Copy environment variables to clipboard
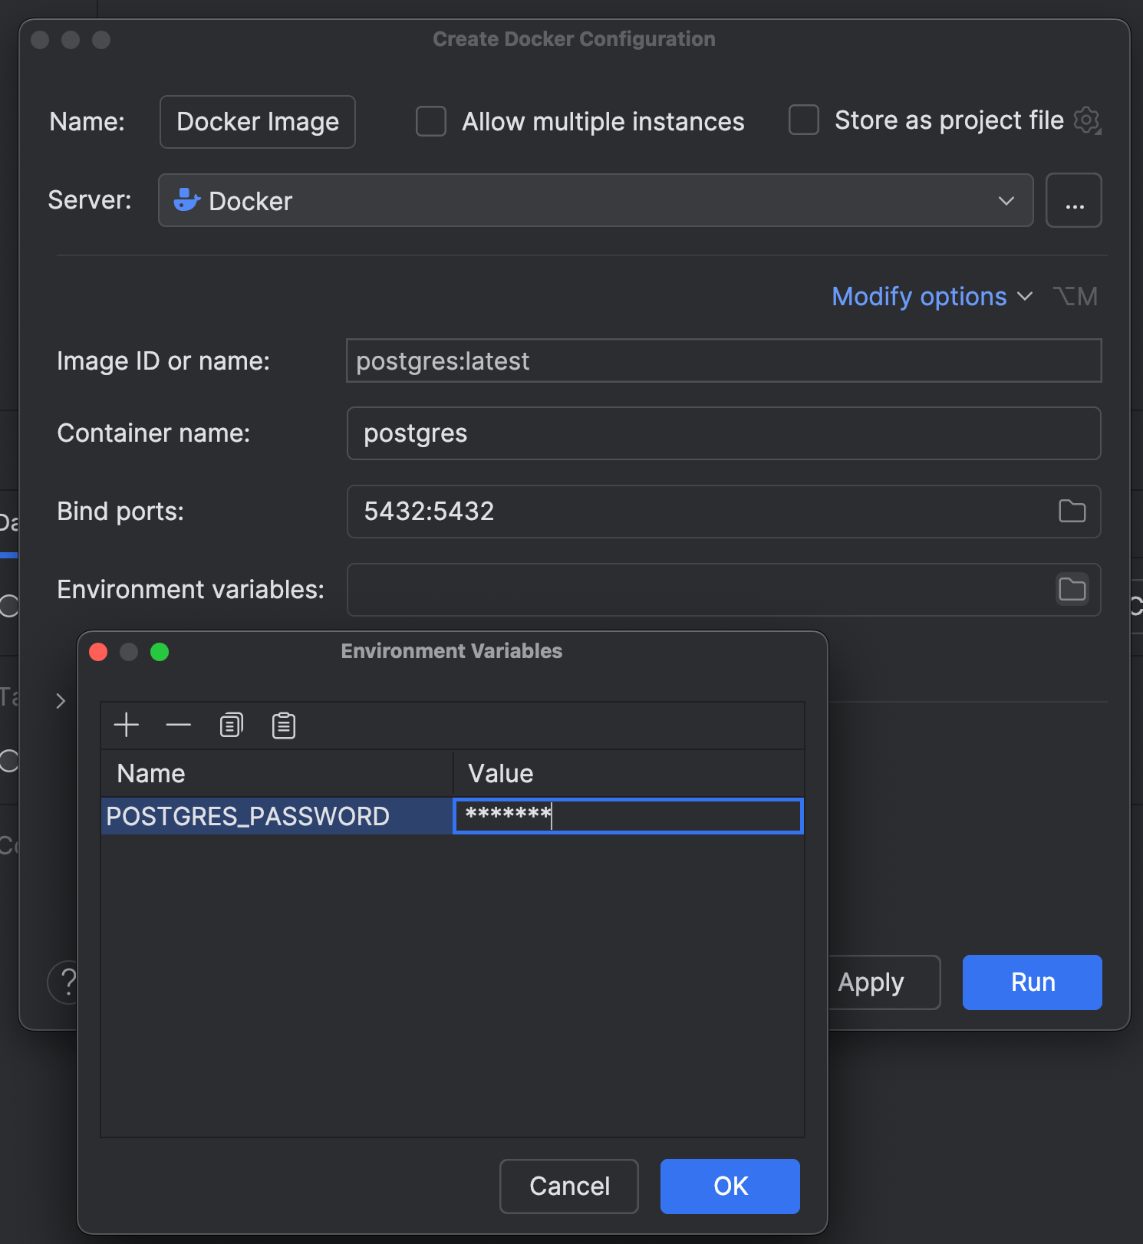 (231, 725)
